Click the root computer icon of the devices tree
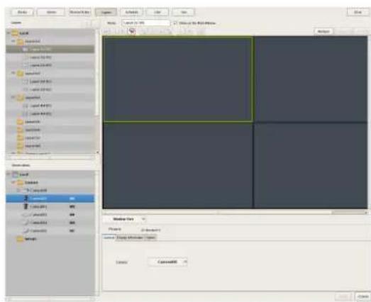The image size is (371, 302). tap(15, 174)
